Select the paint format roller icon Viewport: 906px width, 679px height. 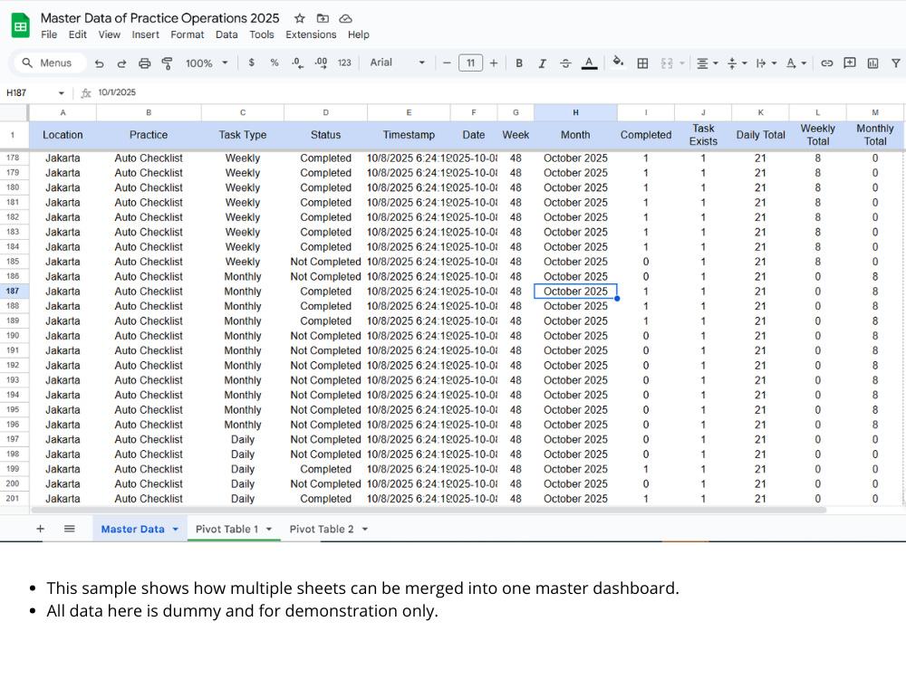pyautogui.click(x=167, y=63)
